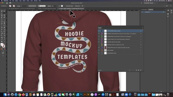Click the COLOR LAYER thumbnail
This screenshot has height=97, width=173.
(105, 48)
